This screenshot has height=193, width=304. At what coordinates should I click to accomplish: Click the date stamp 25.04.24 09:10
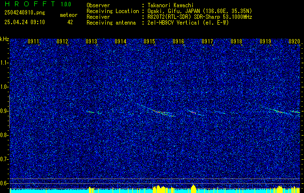coord(25,22)
